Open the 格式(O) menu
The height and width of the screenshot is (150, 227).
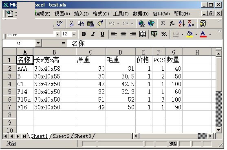coord(101,14)
